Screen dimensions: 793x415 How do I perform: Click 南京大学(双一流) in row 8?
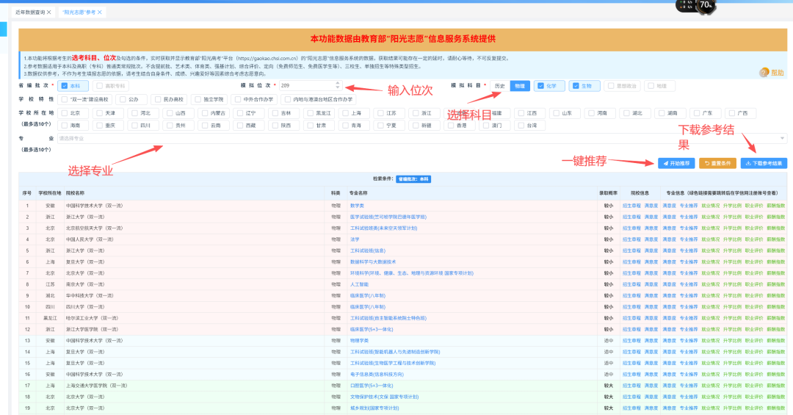tap(85, 284)
